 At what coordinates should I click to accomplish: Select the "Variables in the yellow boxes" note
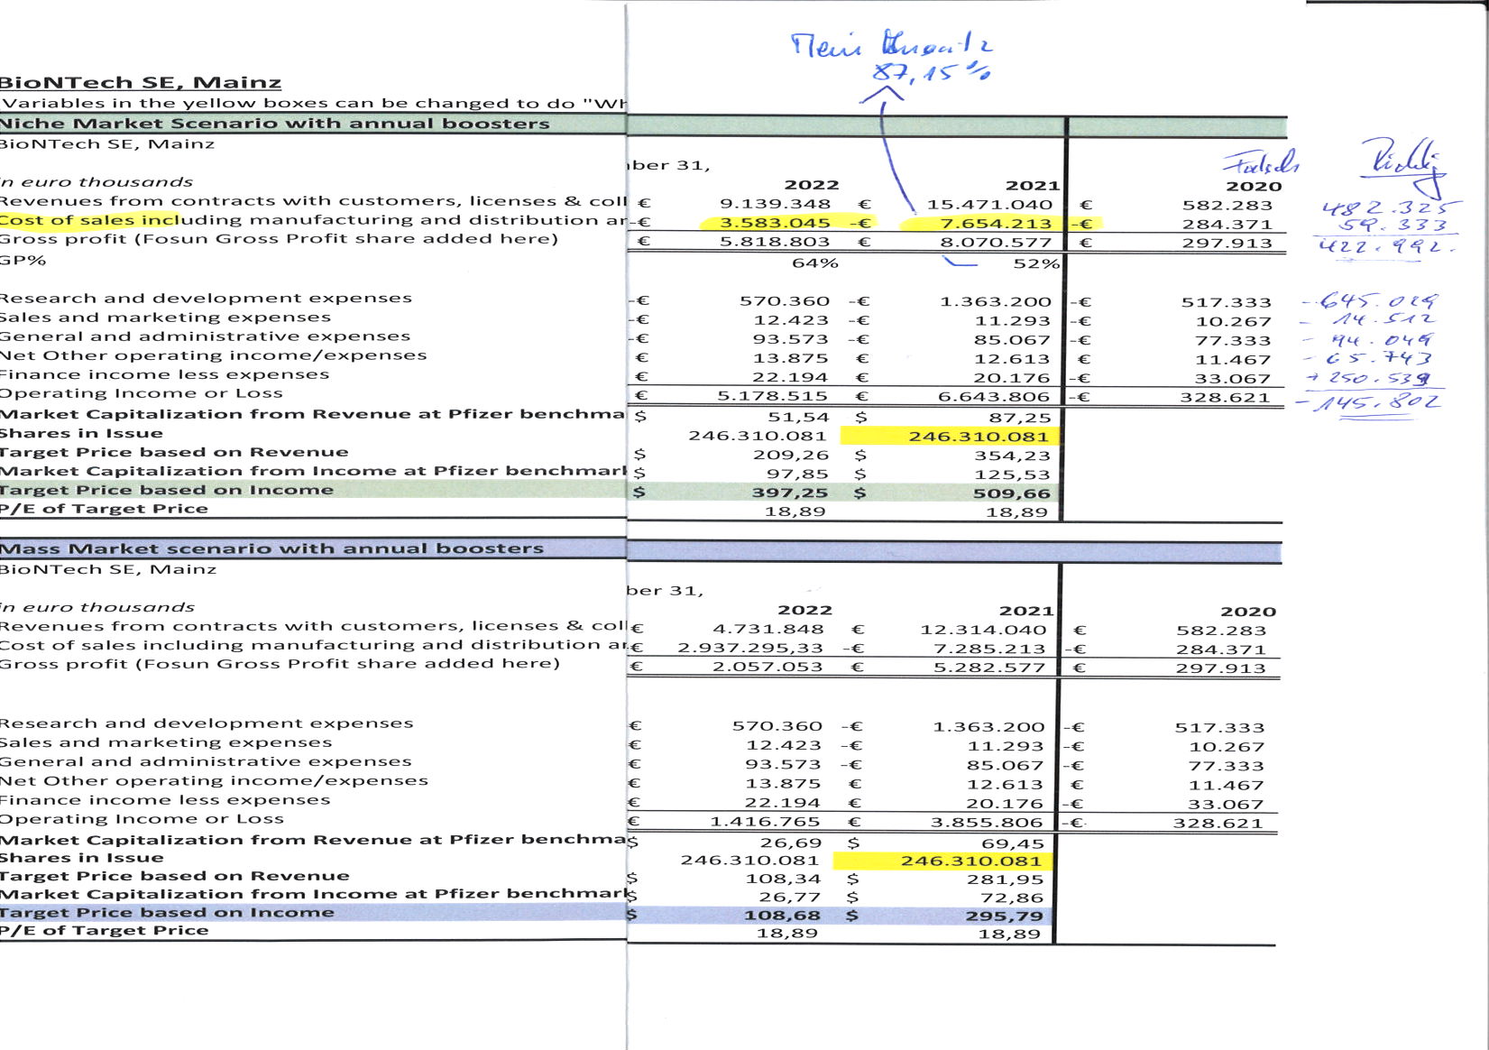(x=313, y=103)
